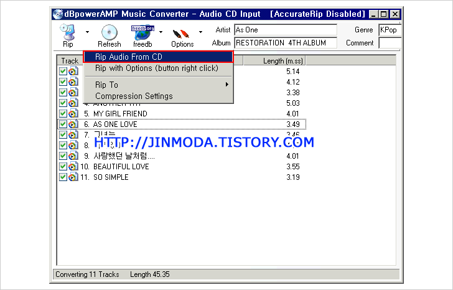
Task: Click the Length 45.35 status text
Action: tap(149, 274)
